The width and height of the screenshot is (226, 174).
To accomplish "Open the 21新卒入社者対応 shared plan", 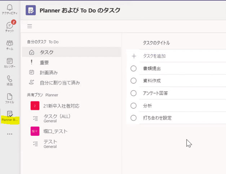I will (61, 106).
